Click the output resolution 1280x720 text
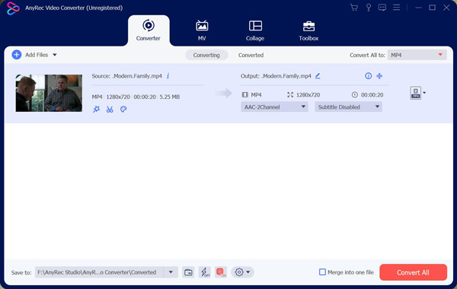Screen dimensions: 457x289 [x=308, y=95]
